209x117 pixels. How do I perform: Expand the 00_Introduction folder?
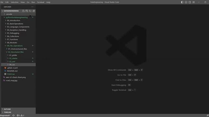pos(18,20)
